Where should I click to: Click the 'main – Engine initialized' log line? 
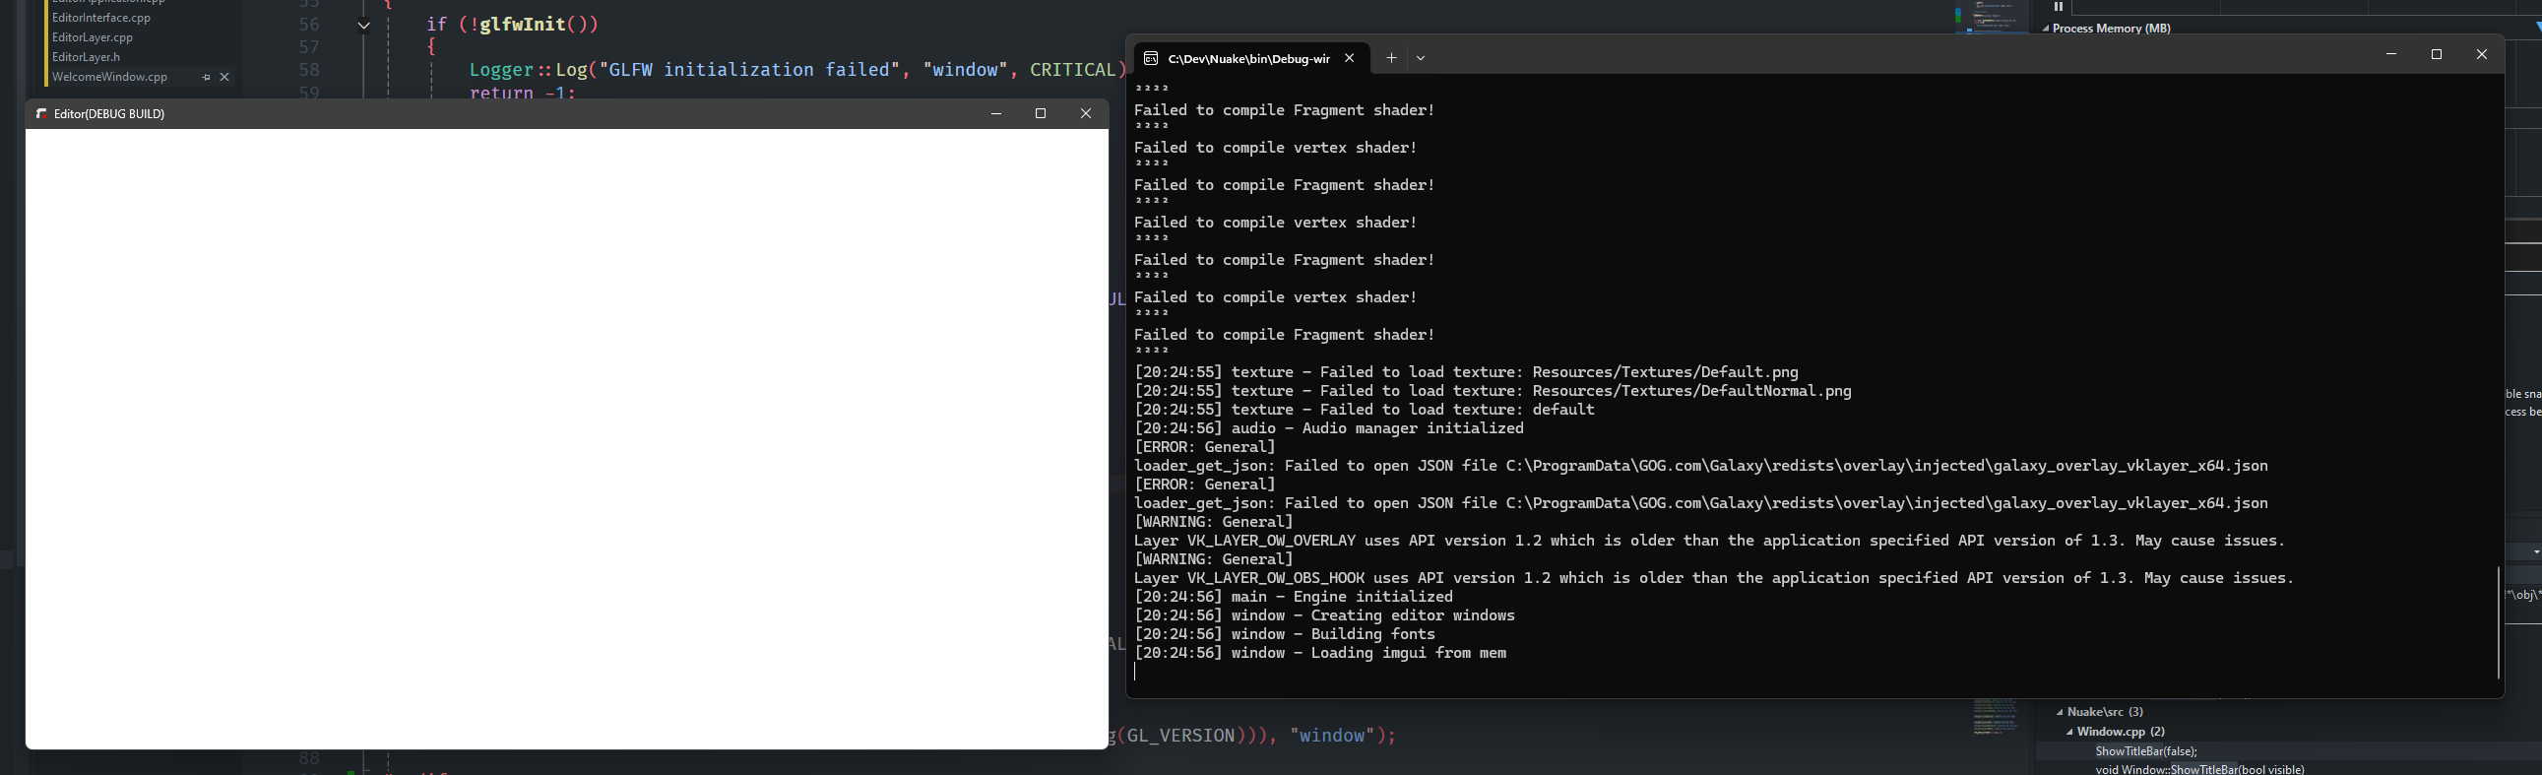[x=1293, y=598]
